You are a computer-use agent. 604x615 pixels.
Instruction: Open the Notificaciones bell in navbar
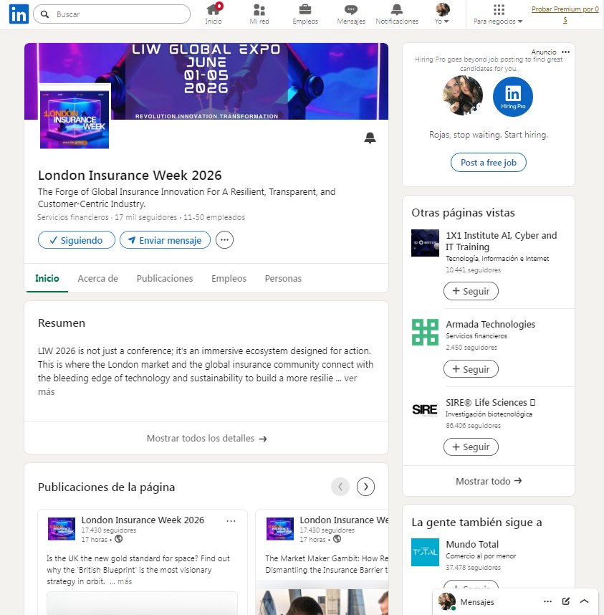(x=397, y=14)
